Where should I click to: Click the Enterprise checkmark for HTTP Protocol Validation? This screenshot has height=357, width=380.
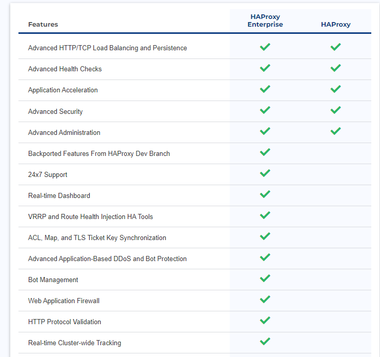265,321
